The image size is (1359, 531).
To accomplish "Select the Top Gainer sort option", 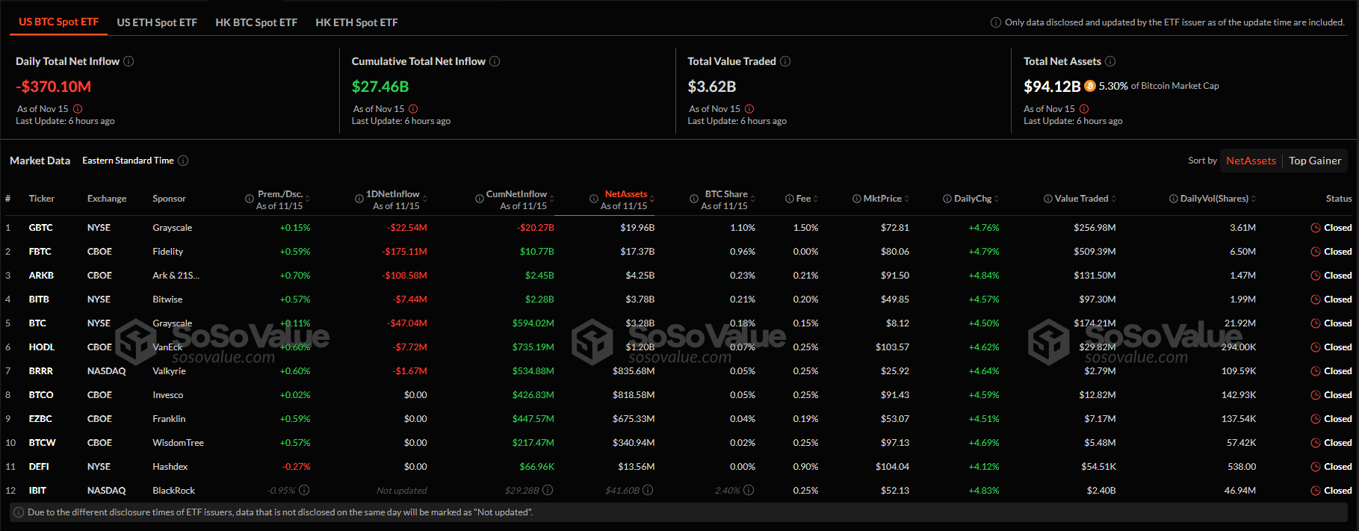I will (x=1315, y=161).
